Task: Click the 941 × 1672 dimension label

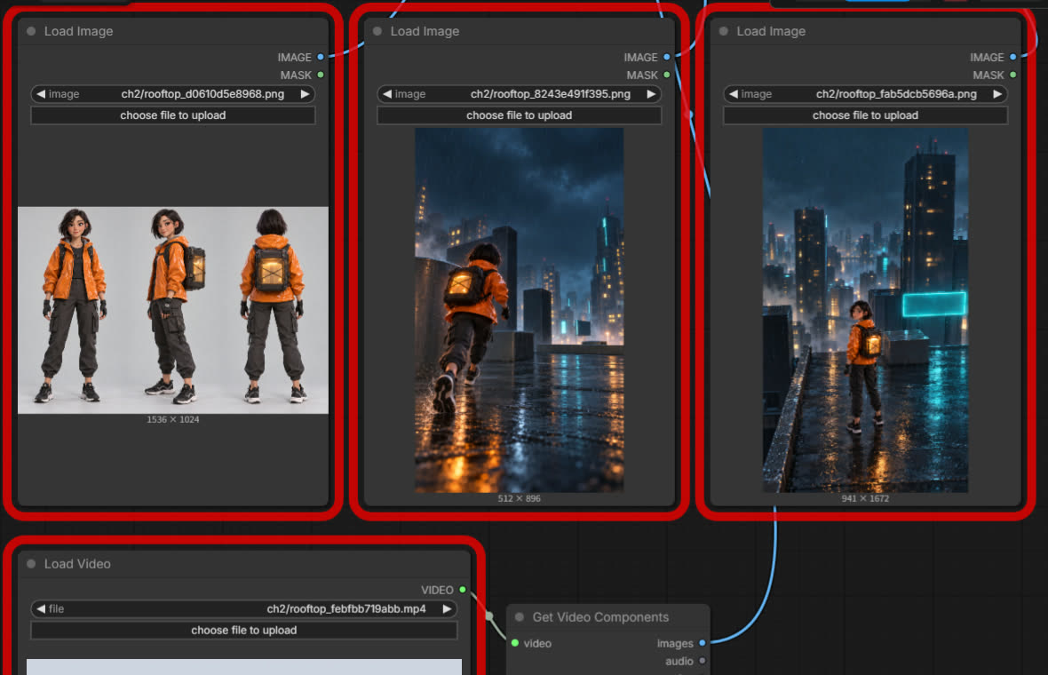Action: [866, 498]
